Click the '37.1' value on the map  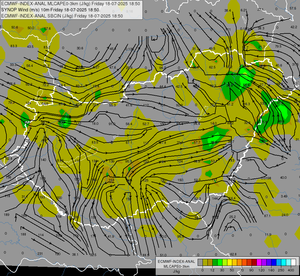point(260,10)
